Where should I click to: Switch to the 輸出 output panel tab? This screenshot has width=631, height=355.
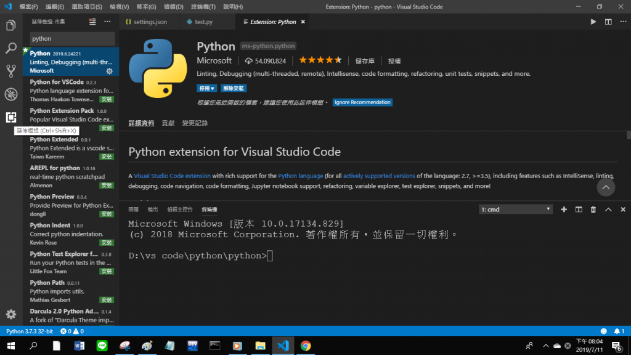pyautogui.click(x=153, y=210)
